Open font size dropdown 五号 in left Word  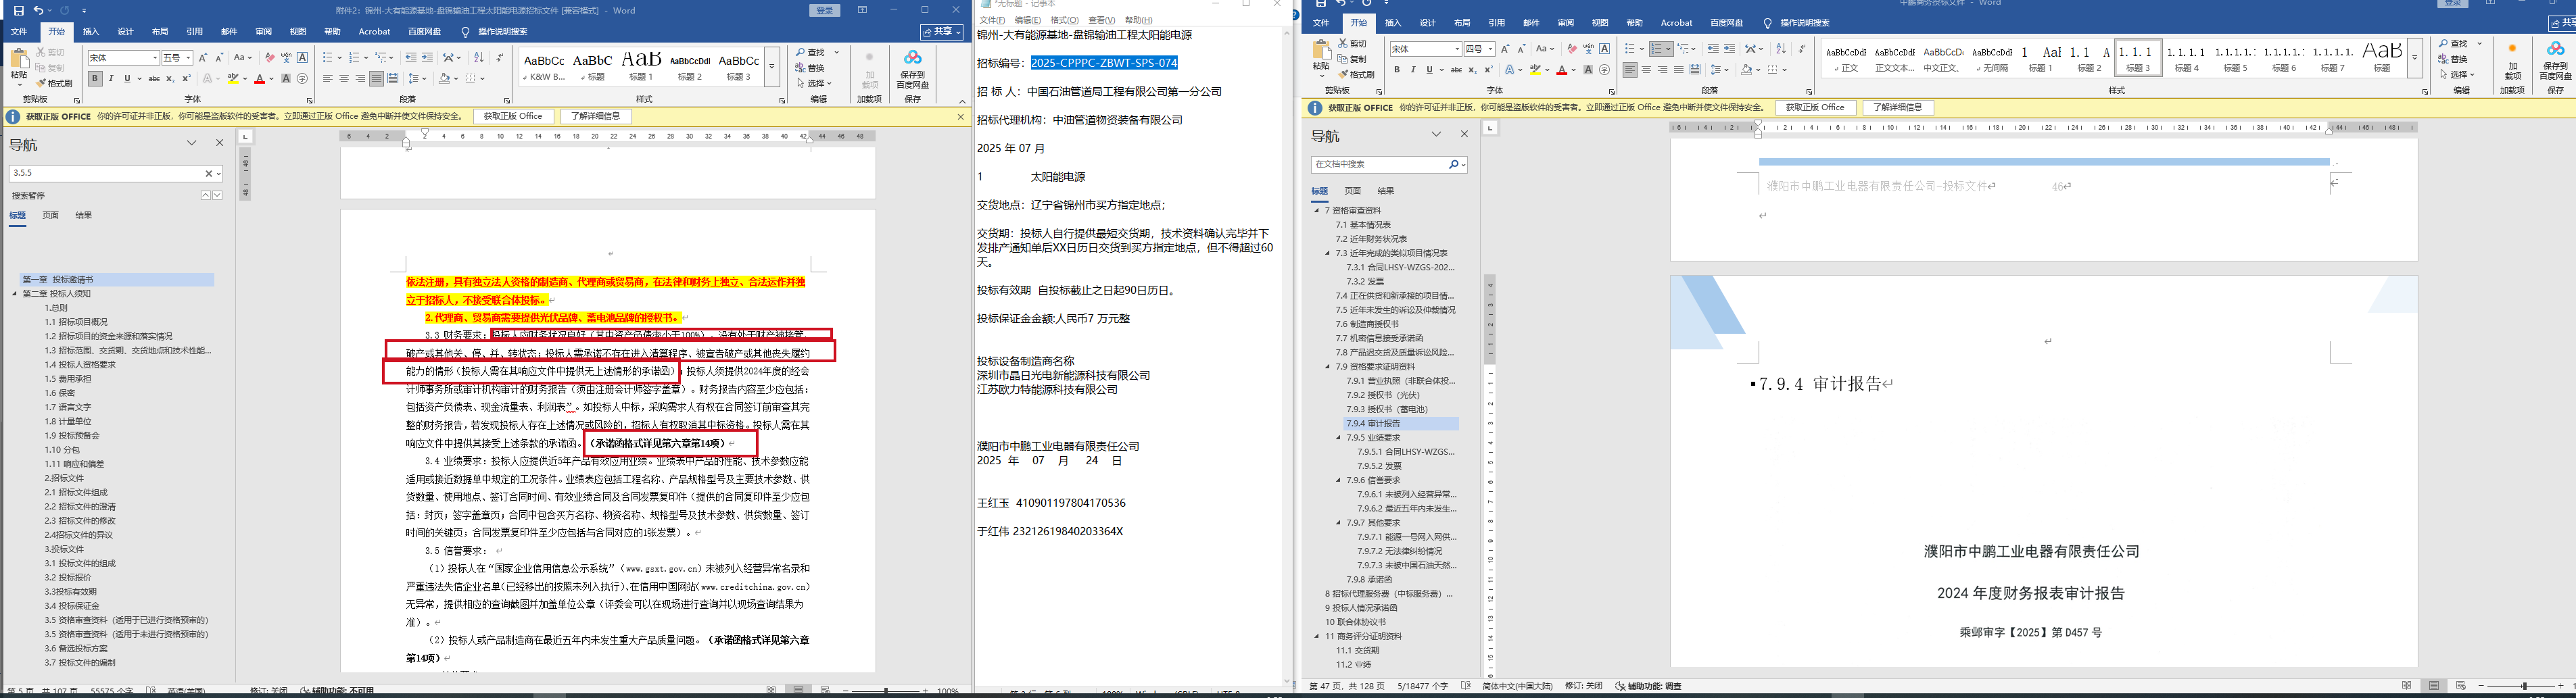click(188, 58)
